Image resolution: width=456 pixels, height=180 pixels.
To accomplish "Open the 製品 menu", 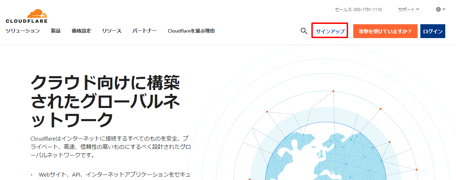I will [x=56, y=31].
